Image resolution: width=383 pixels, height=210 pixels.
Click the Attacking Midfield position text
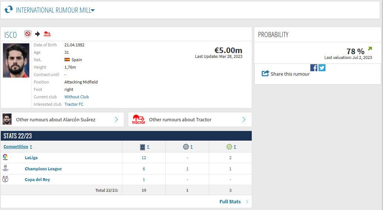tap(81, 82)
